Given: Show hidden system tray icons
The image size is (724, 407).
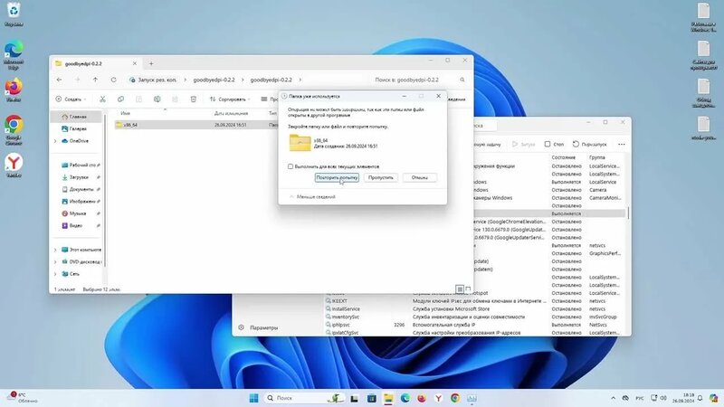Looking at the screenshot, I should 614,398.
